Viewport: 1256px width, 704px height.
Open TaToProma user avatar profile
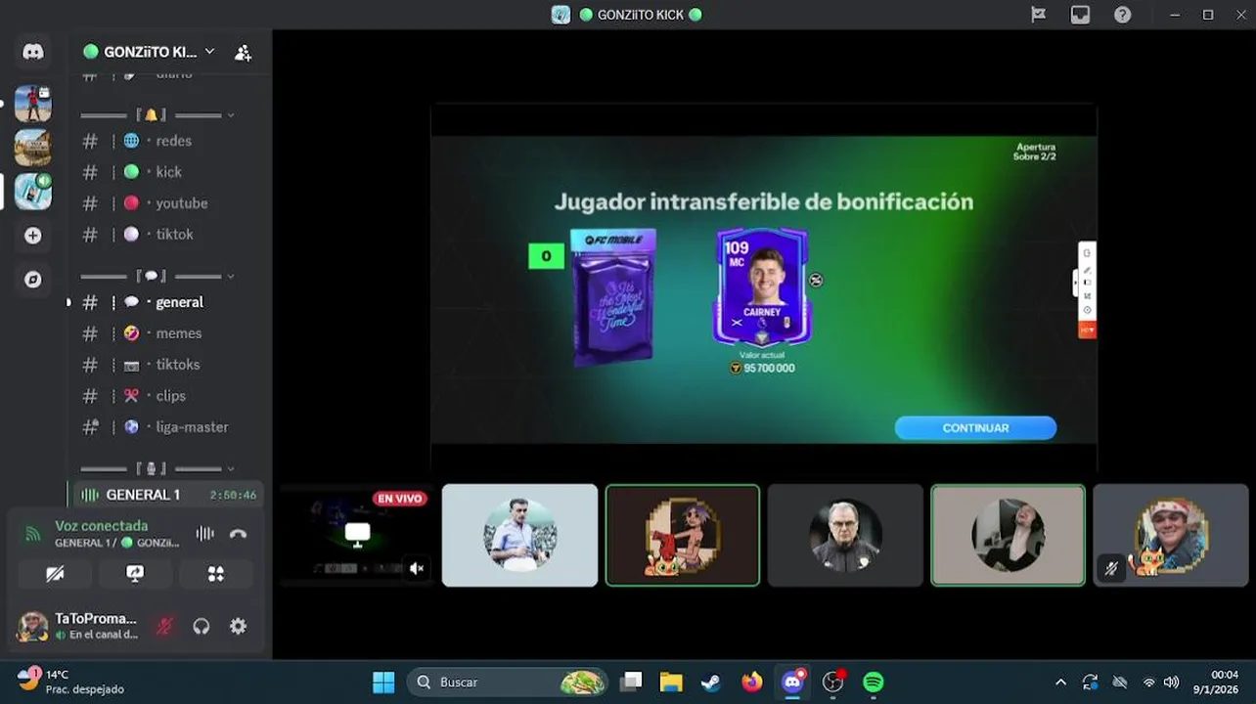click(32, 627)
